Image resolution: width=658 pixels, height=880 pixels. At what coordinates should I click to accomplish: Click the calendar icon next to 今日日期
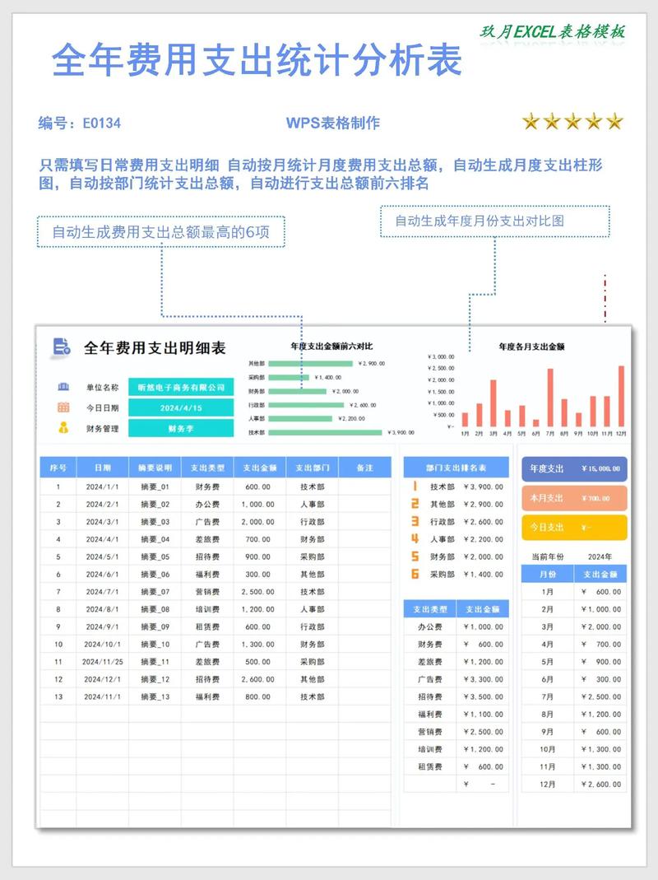tap(63, 407)
